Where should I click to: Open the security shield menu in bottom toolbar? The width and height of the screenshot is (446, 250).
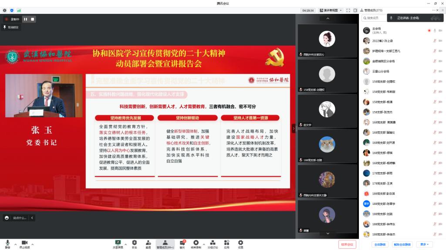coord(134,243)
